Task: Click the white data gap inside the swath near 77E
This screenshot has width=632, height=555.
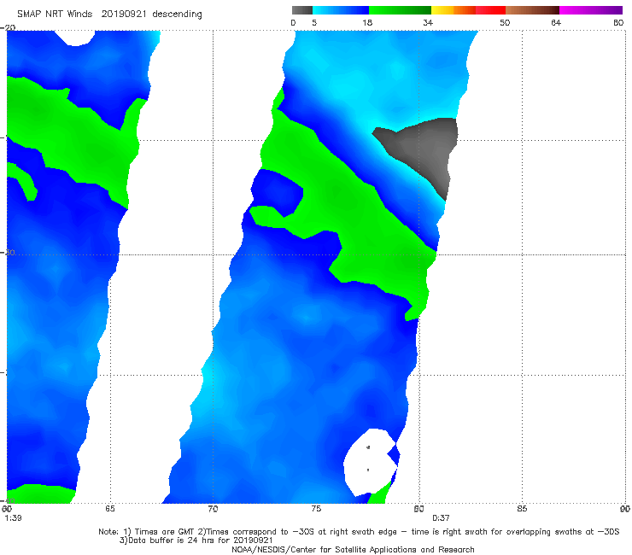Action: tap(370, 462)
